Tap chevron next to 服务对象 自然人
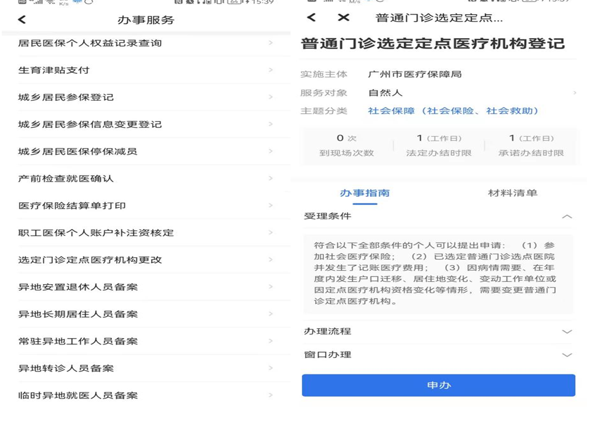The image size is (615, 423). [575, 93]
